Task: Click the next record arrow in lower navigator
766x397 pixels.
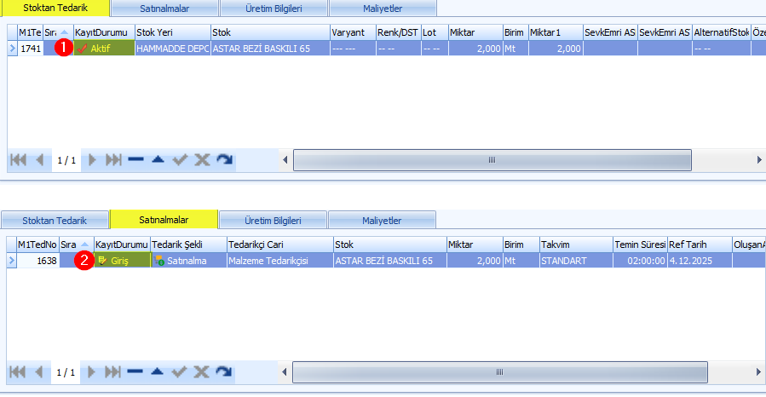Action: coord(92,372)
